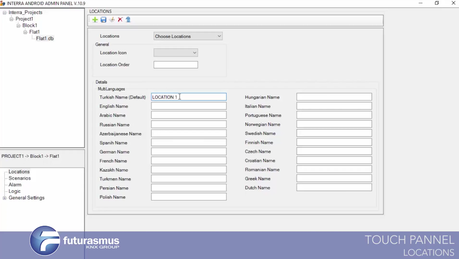Viewport: 459px width, 259px height.
Task: Focus the Hungarian Name text field
Action: (x=334, y=97)
